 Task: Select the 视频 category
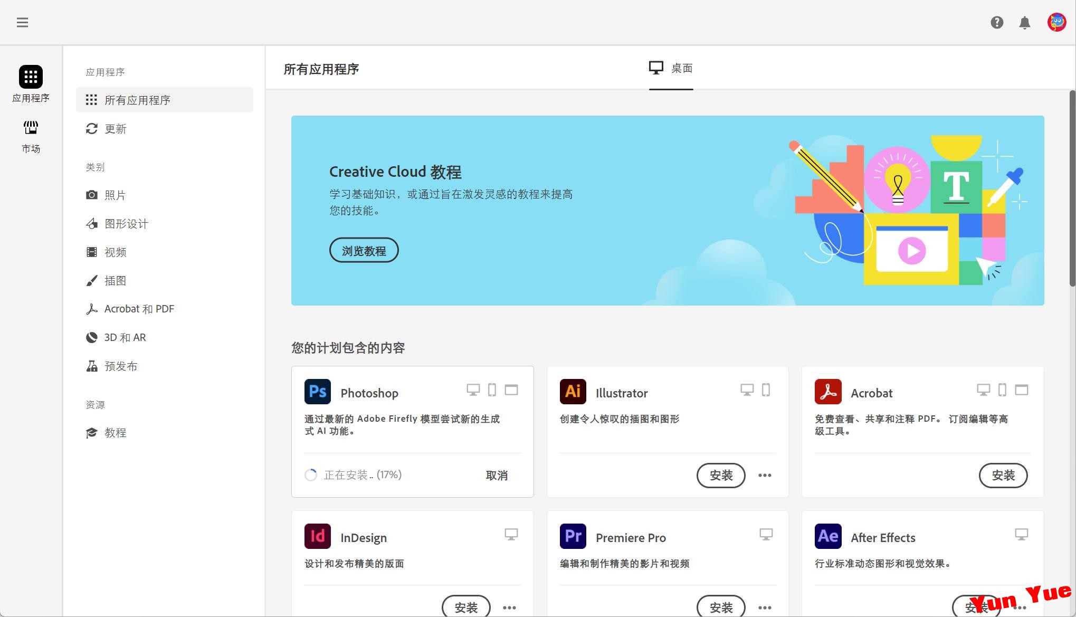(165, 252)
